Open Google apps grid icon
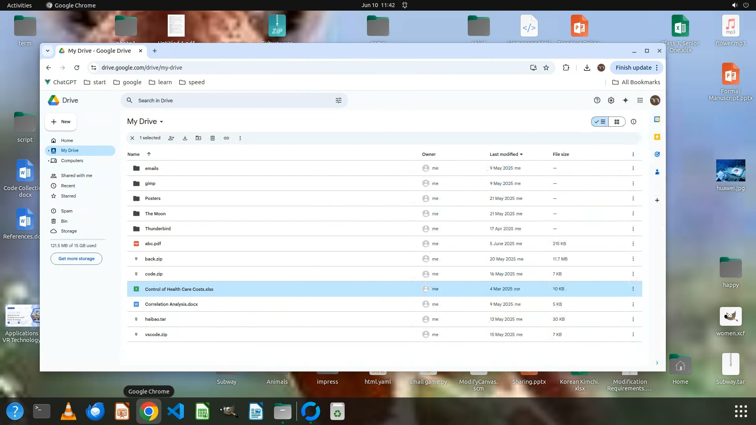The height and width of the screenshot is (425, 756). coord(640,100)
